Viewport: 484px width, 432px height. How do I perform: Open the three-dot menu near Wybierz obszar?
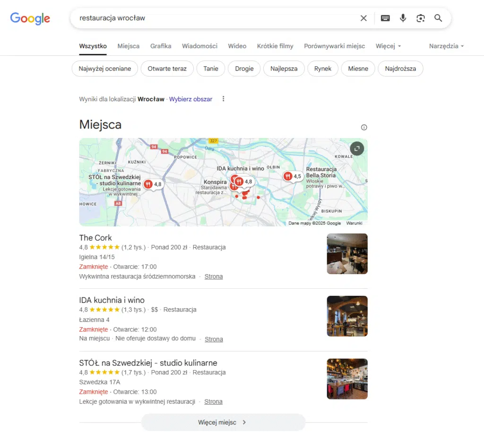coord(223,99)
